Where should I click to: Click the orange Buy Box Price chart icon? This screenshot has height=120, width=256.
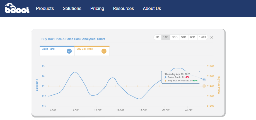click(104, 51)
